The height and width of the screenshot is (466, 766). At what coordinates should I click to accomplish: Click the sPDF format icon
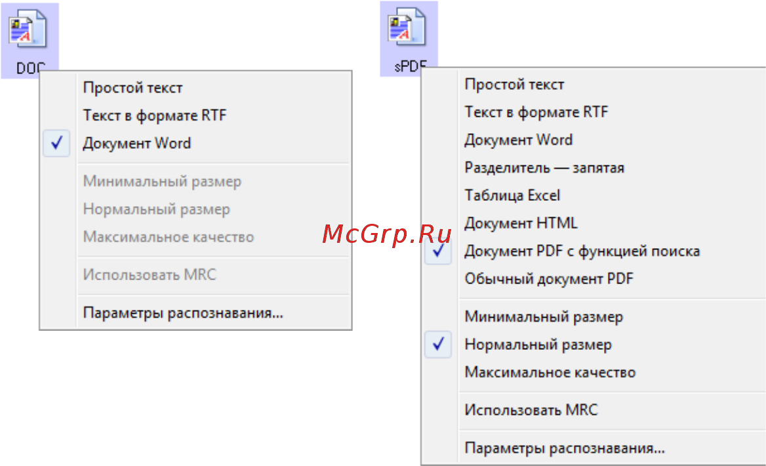click(409, 38)
